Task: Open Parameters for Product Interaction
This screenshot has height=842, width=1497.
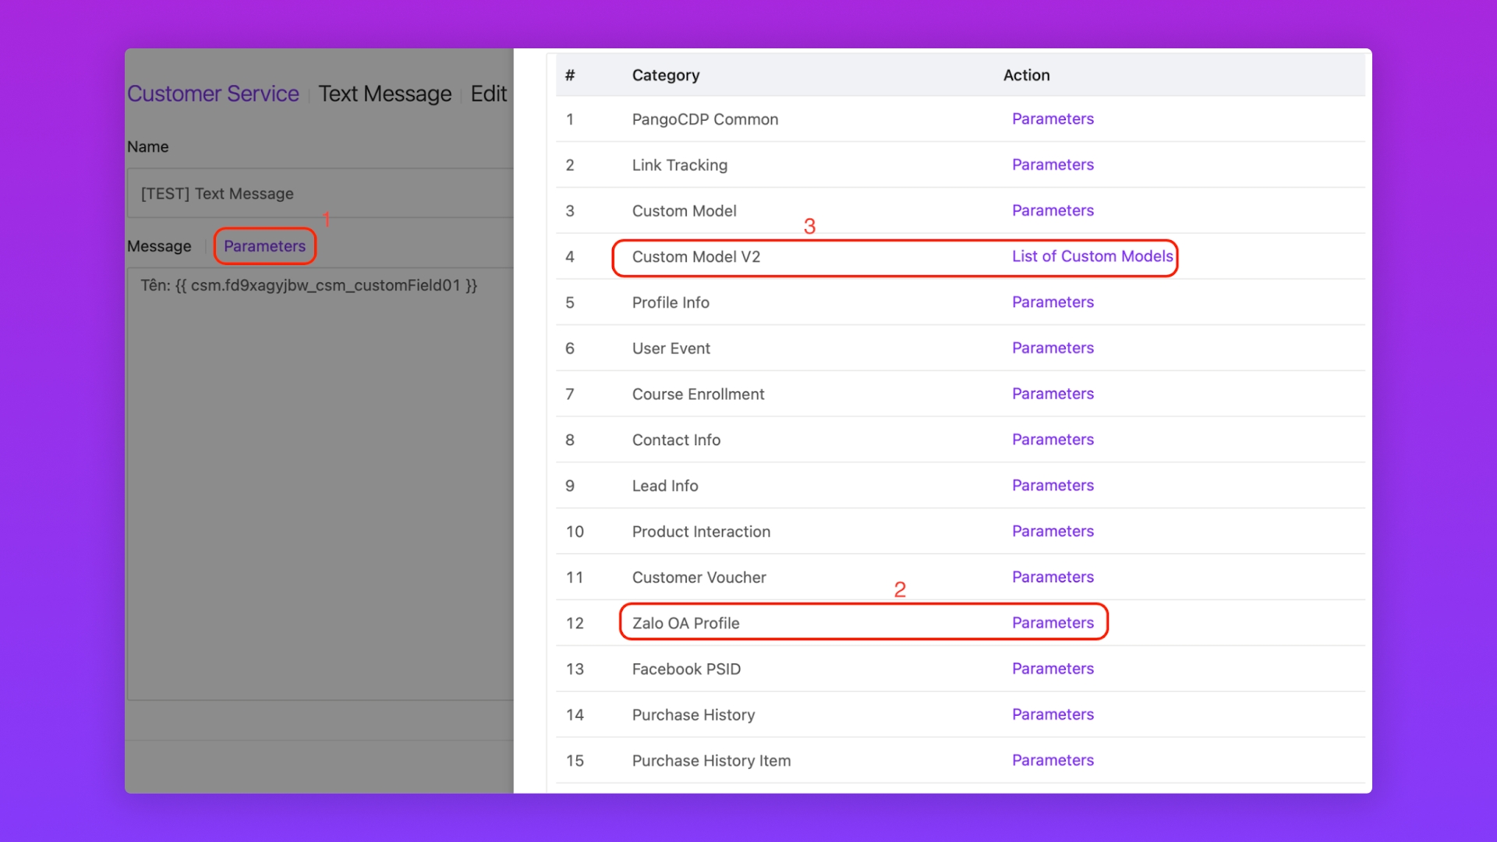Action: pos(1053,532)
